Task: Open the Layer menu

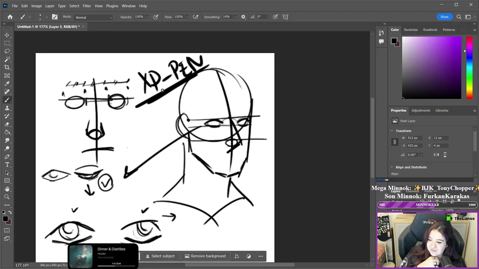Action: [50, 6]
